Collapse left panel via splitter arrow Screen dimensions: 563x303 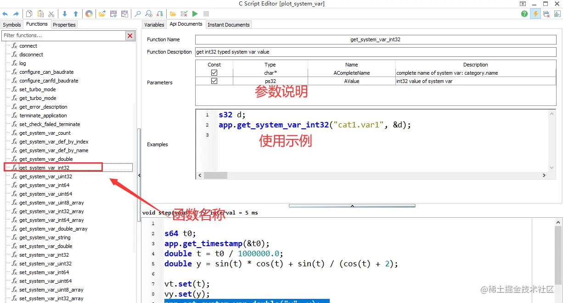(139, 175)
